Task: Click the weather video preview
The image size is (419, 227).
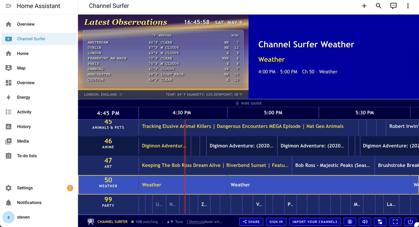Action: tap(163, 56)
